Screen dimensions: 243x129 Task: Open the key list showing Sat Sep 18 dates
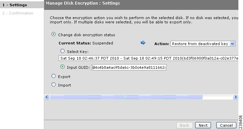(x=148, y=58)
